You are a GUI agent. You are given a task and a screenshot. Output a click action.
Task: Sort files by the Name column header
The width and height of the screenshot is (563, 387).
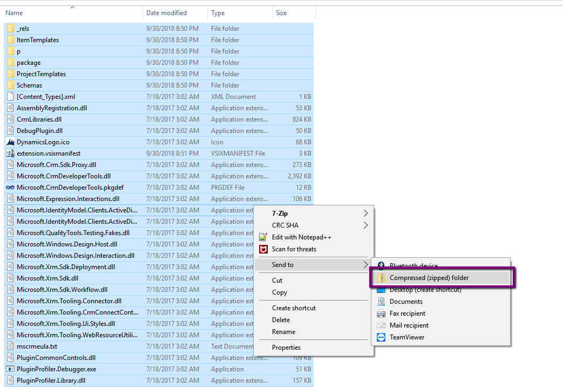15,13
